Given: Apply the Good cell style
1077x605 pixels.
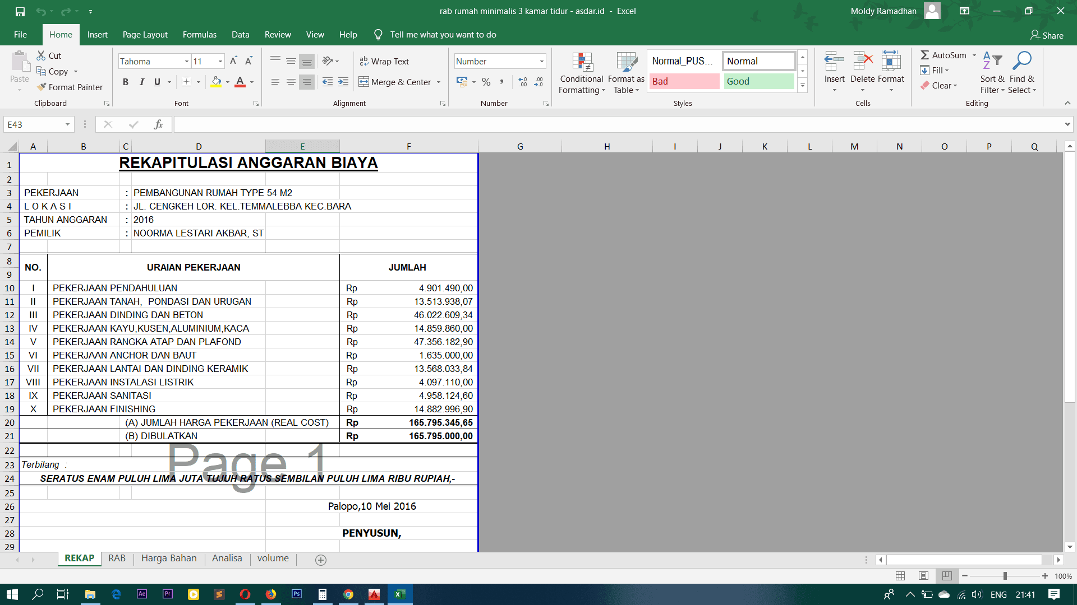Looking at the screenshot, I should [758, 81].
